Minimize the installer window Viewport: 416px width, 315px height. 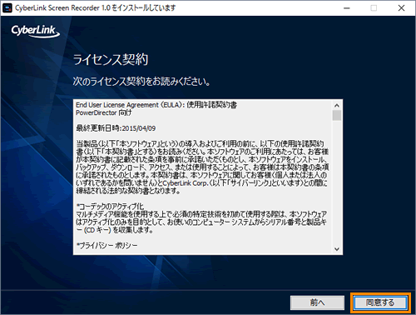pyautogui.click(x=347, y=8)
